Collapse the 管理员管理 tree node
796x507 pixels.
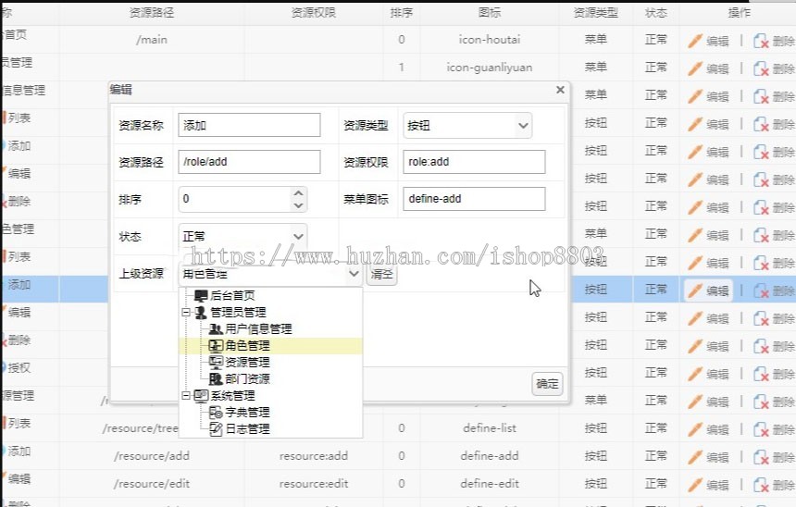186,312
